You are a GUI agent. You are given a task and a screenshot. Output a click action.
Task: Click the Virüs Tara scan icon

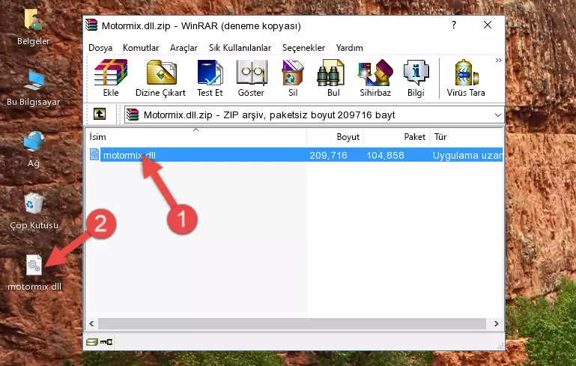pos(466,78)
